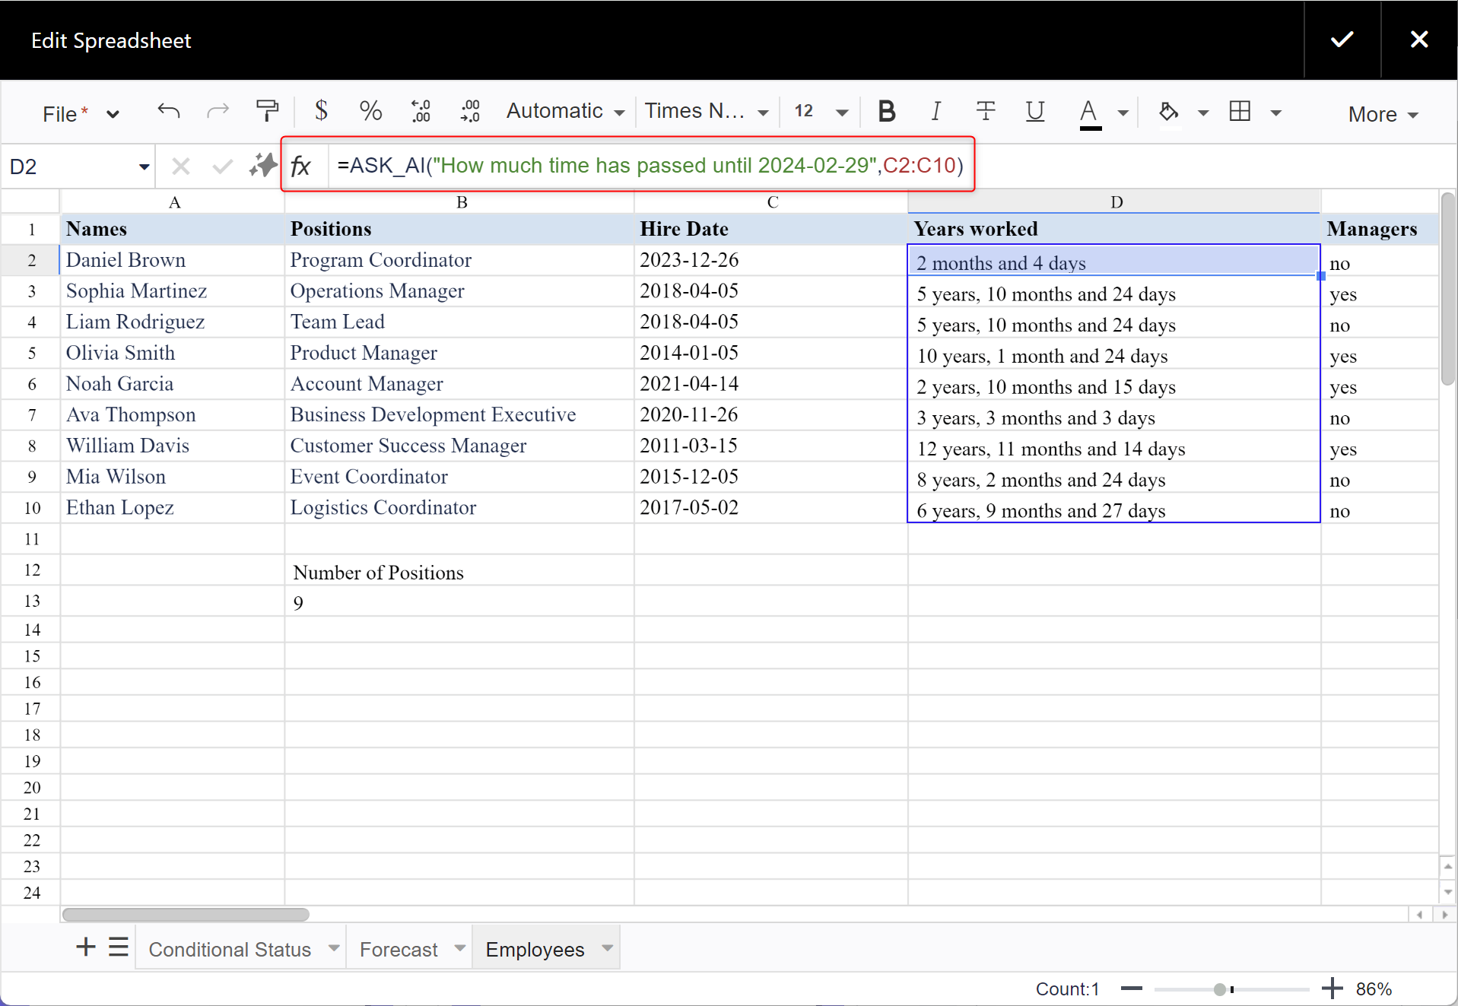Viewport: 1458px width, 1006px height.
Task: Toggle italic text style
Action: [x=935, y=112]
